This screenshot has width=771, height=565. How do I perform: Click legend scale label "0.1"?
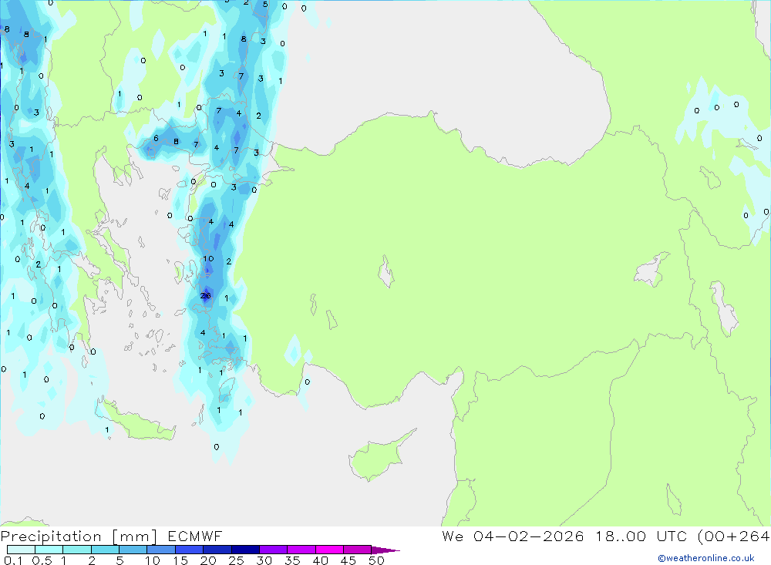(x=13, y=560)
